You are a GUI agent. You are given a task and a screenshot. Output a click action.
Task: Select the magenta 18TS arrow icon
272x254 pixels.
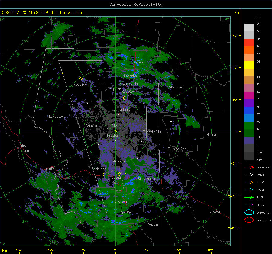click(x=249, y=205)
